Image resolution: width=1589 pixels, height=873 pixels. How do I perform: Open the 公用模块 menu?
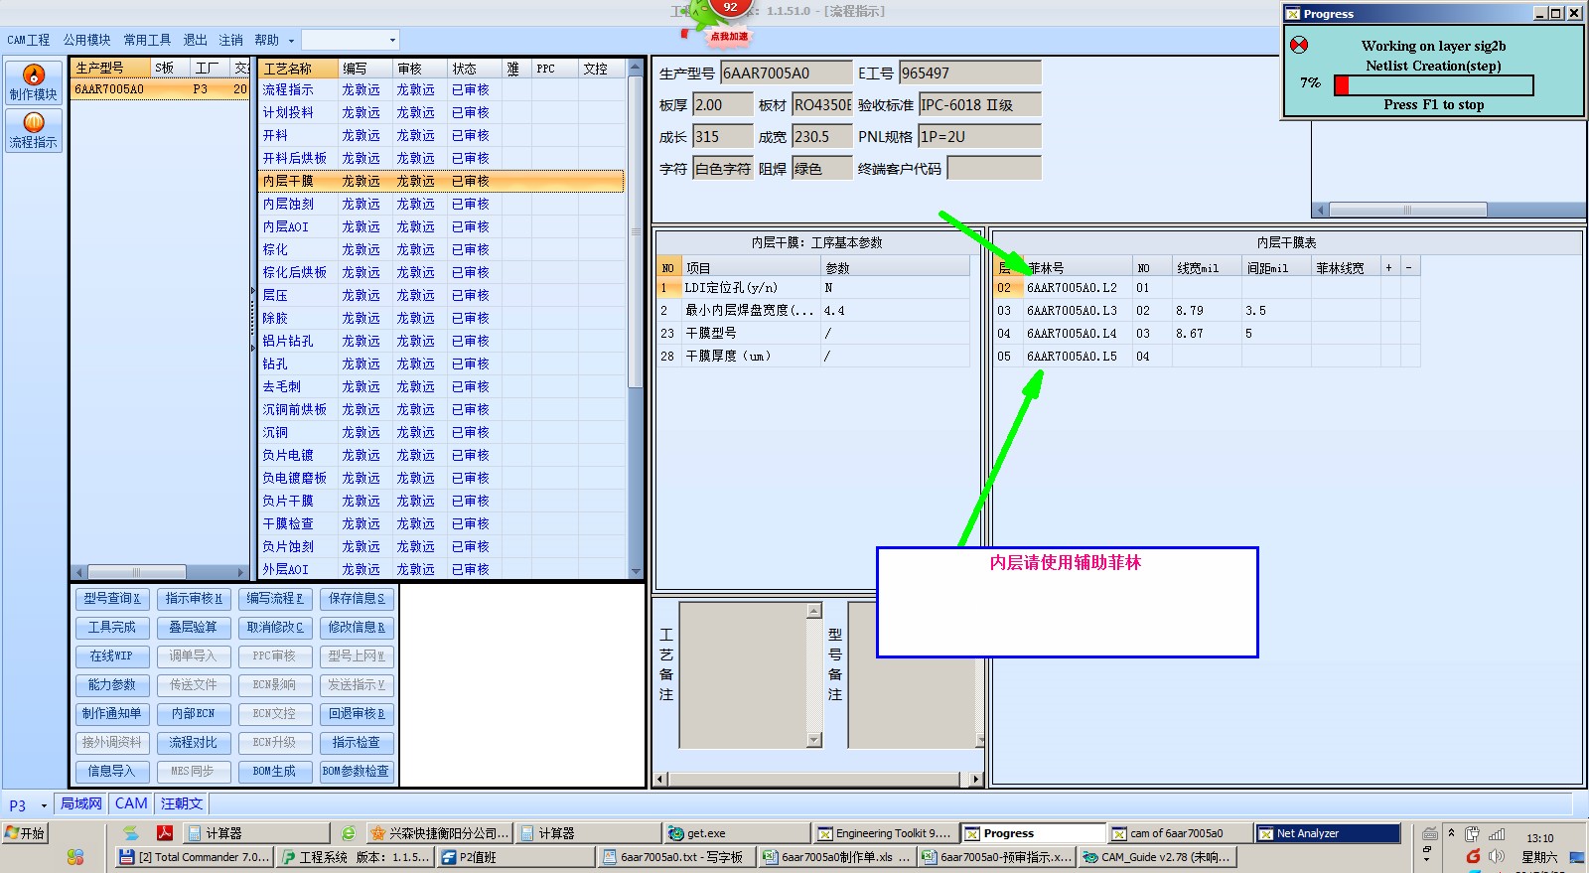tap(86, 40)
